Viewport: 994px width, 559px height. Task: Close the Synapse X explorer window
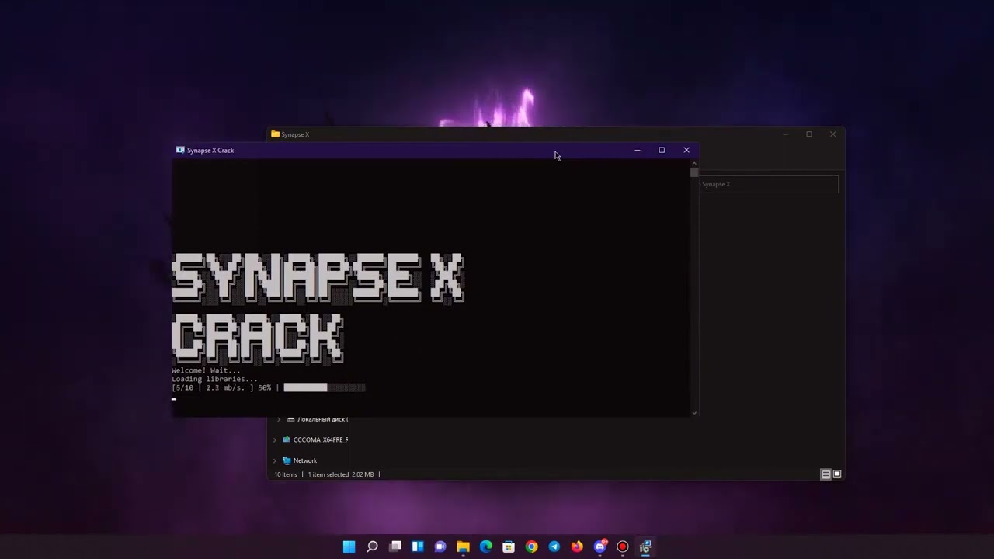[x=832, y=134]
